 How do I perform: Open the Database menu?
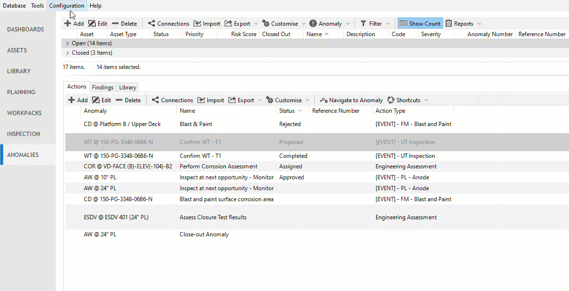14,5
